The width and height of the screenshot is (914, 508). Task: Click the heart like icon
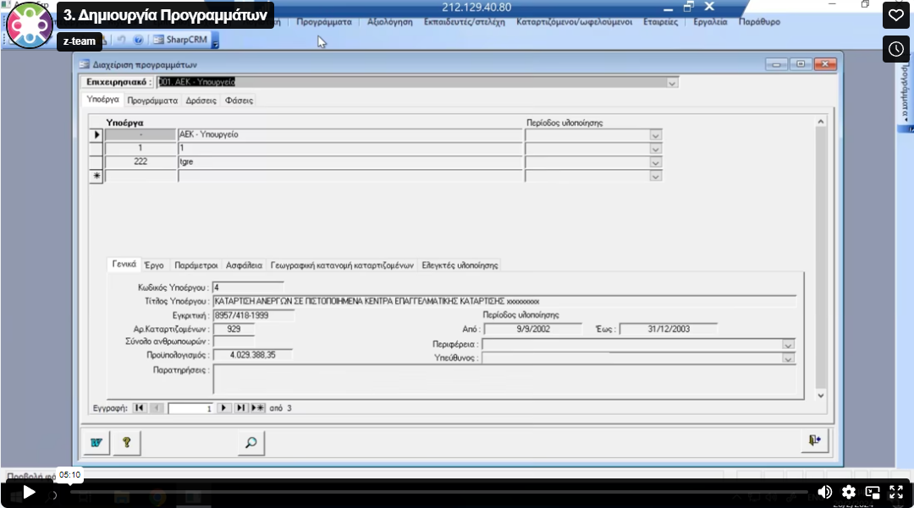coord(896,16)
